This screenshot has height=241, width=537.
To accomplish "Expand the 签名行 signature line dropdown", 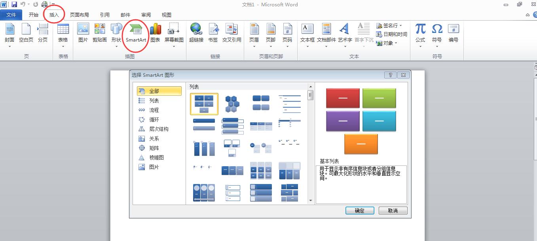I will pos(400,26).
